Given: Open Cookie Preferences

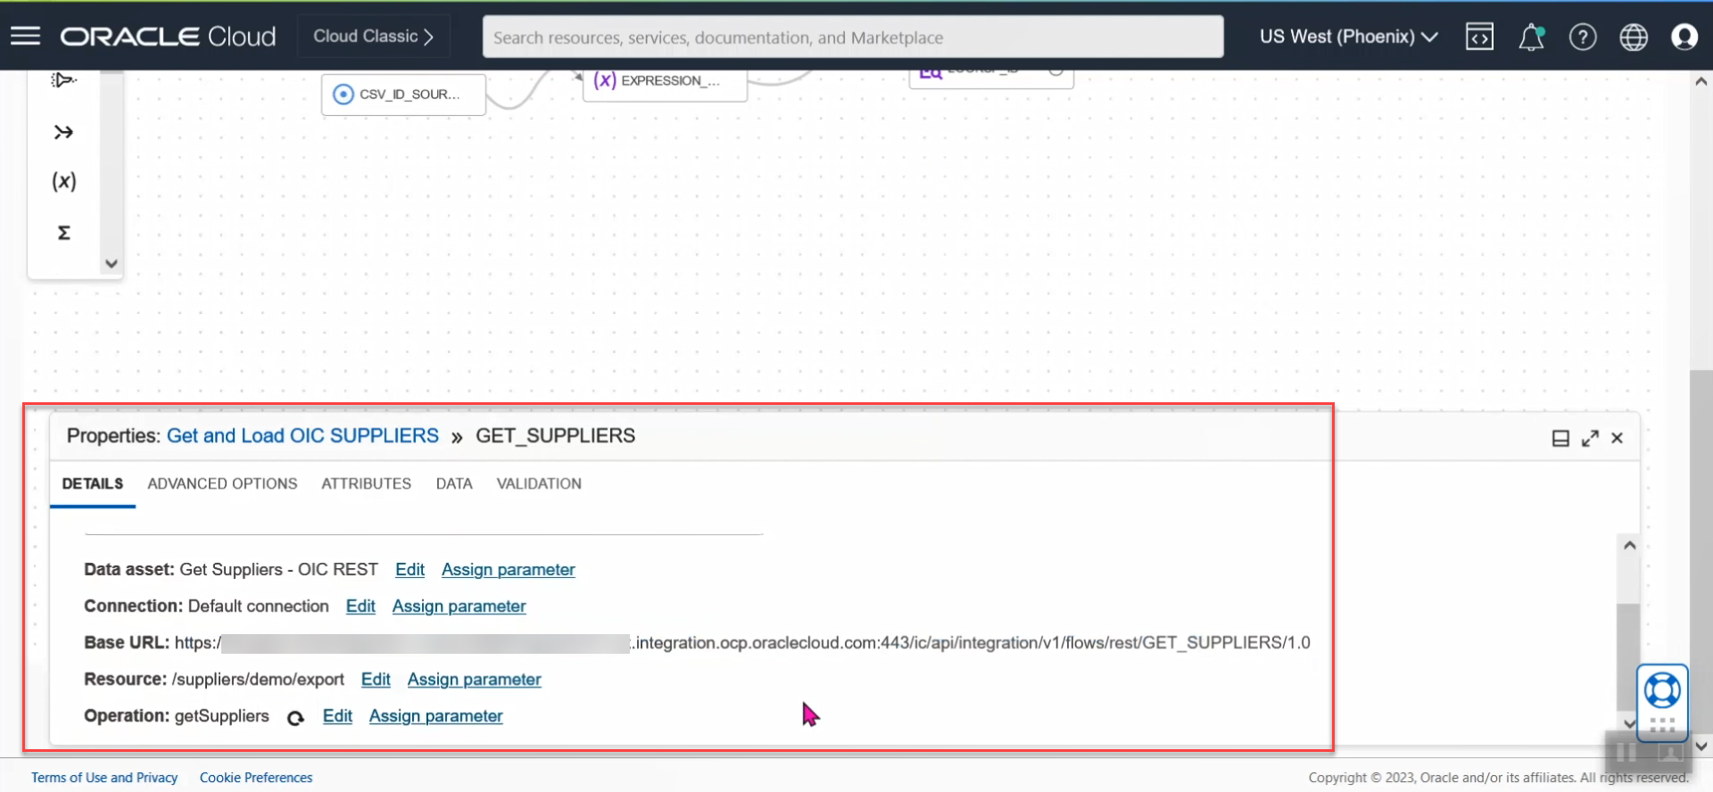Looking at the screenshot, I should pyautogui.click(x=256, y=778).
